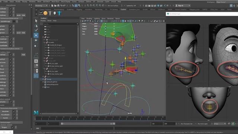This screenshot has width=238, height=134.
Task: Click the select by component type icon
Action: (x=79, y=6)
